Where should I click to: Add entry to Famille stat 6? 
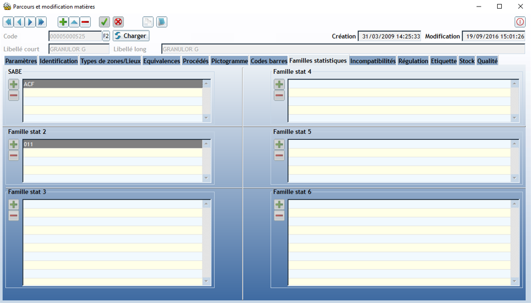click(x=279, y=205)
